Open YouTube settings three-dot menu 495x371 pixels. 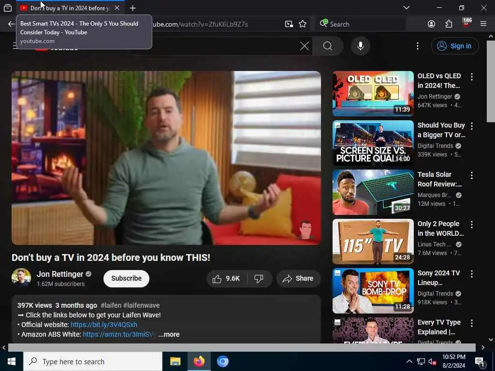pos(417,46)
